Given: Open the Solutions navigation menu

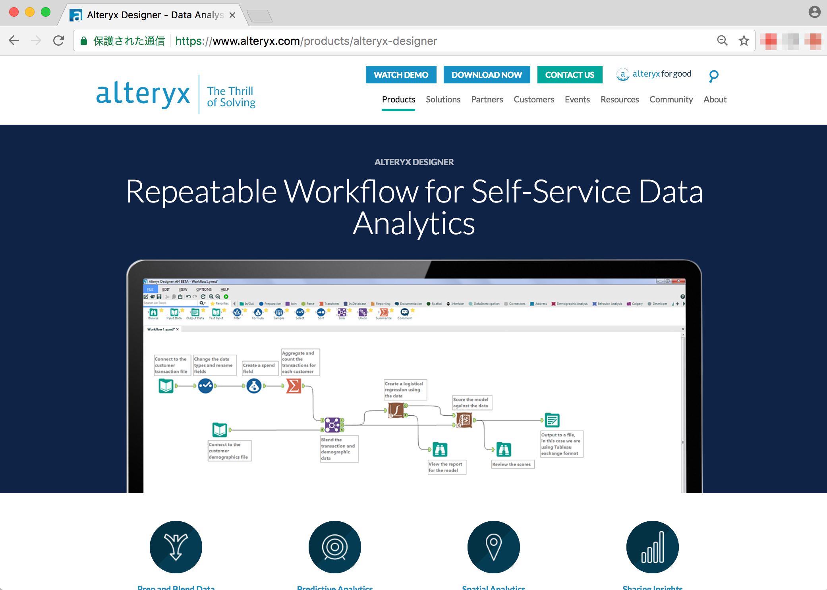Looking at the screenshot, I should click(443, 100).
